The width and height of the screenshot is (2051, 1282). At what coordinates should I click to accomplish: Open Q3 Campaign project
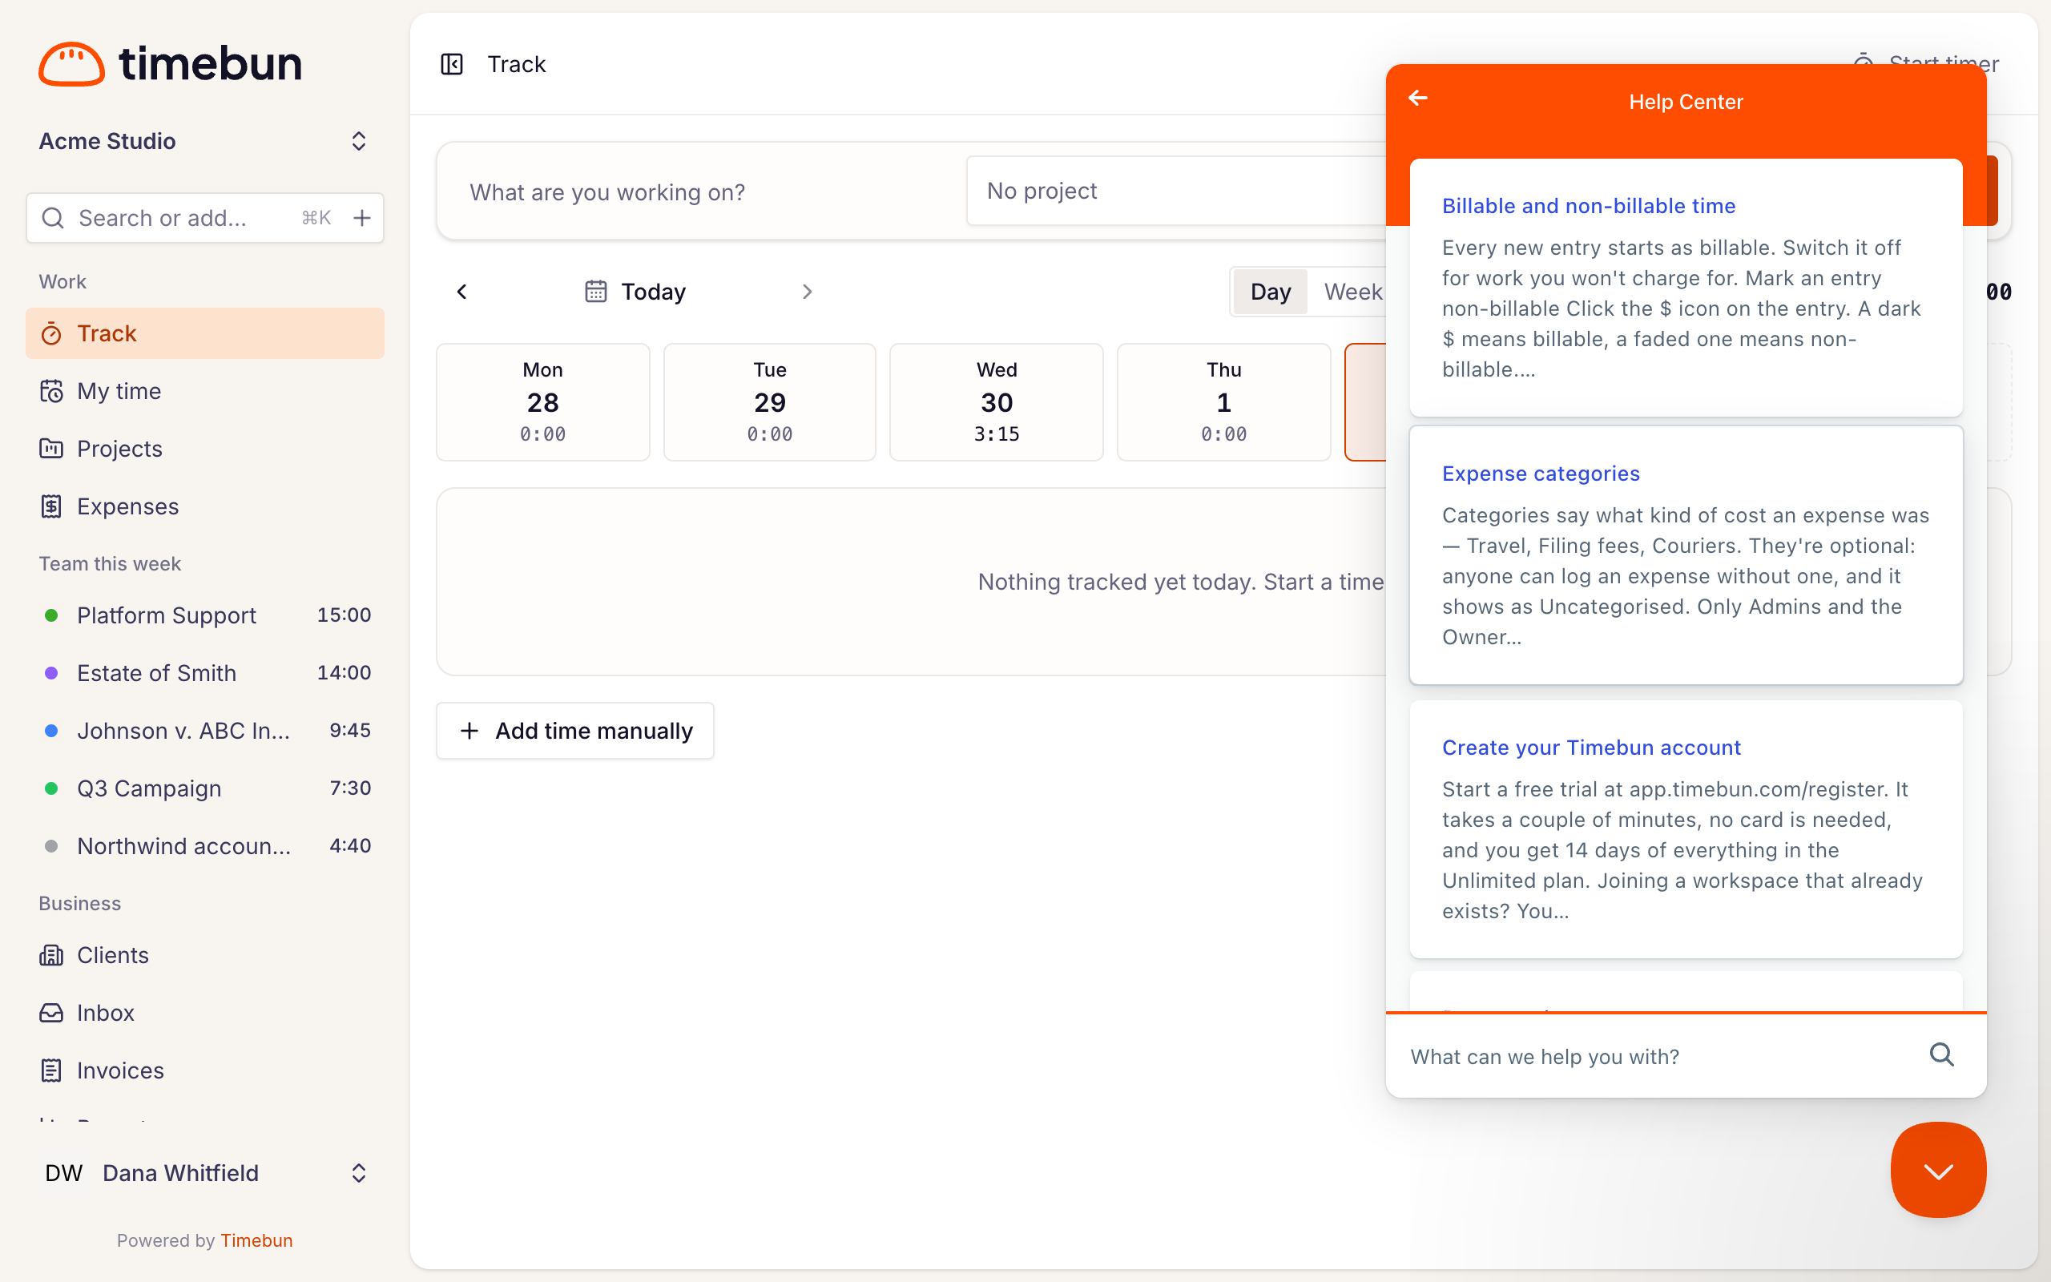[x=205, y=788]
